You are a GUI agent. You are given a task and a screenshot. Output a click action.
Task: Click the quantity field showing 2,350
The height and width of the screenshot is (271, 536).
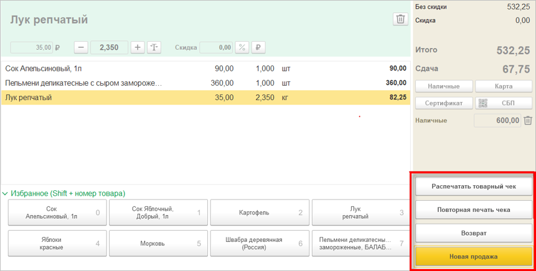pos(109,47)
